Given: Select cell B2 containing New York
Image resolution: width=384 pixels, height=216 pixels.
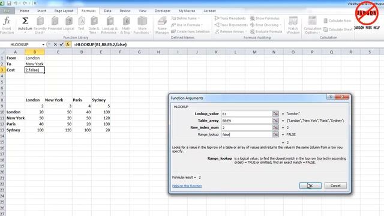Looking at the screenshot, I should 35,64.
